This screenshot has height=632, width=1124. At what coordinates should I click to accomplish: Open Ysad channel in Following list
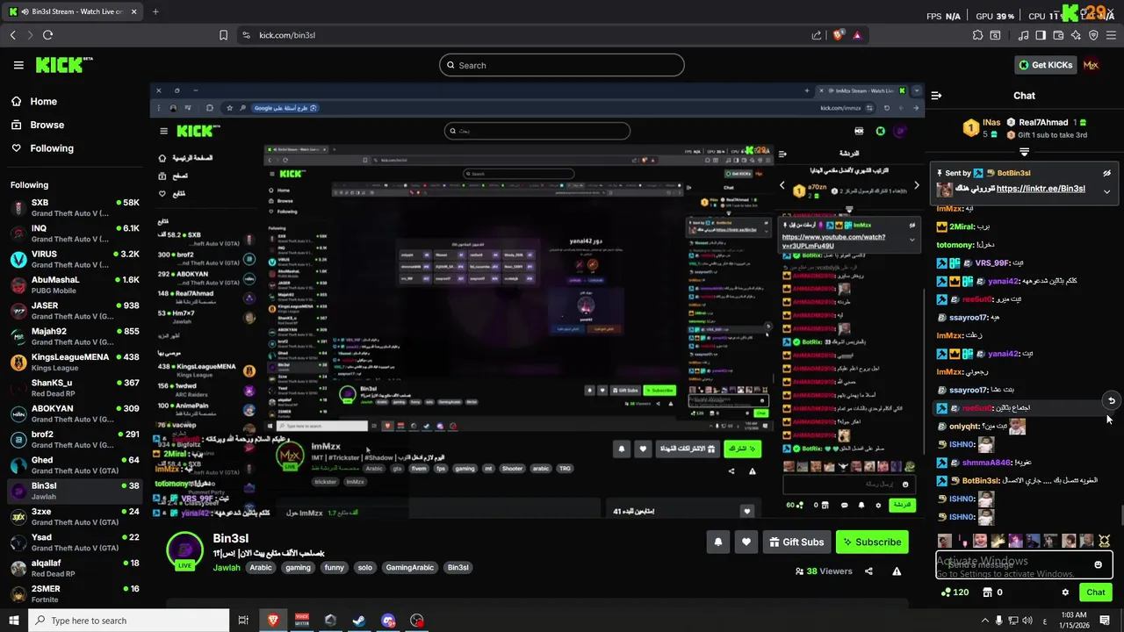tap(75, 542)
